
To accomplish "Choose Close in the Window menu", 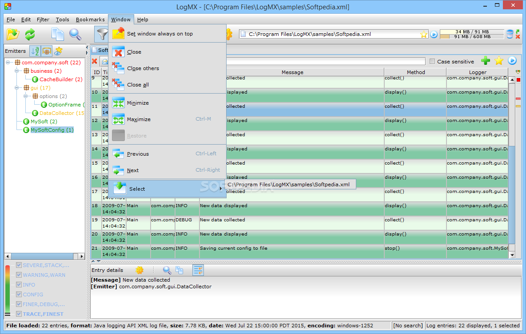I will [x=167, y=52].
